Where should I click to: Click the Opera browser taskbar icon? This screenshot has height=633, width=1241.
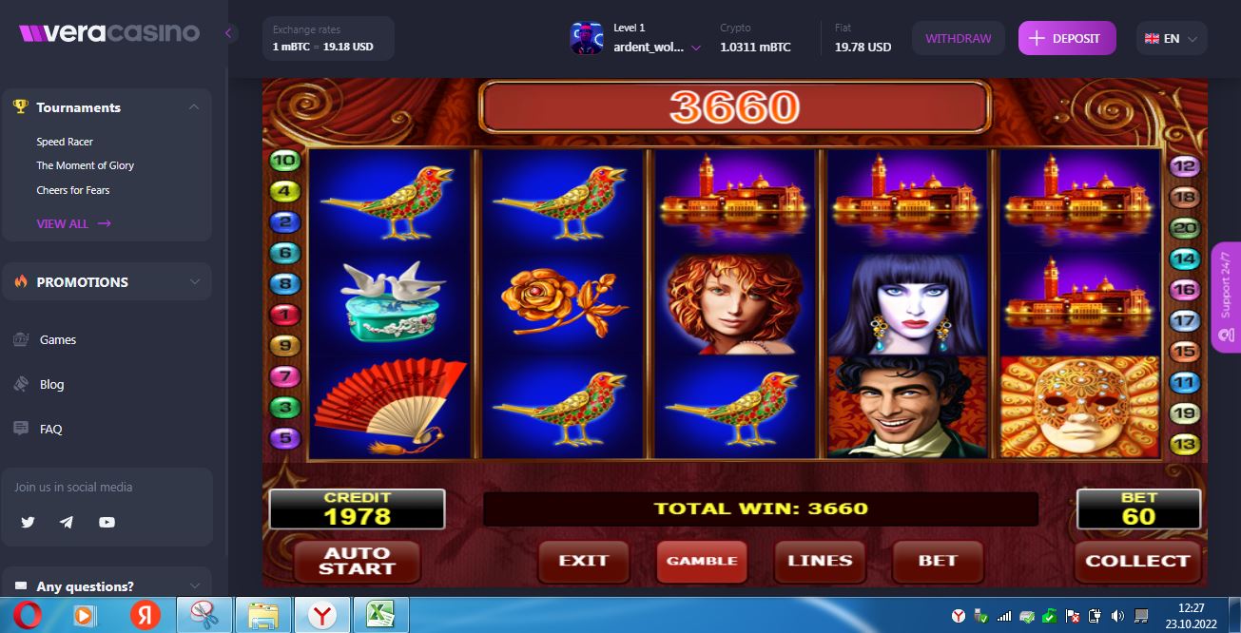coord(28,616)
